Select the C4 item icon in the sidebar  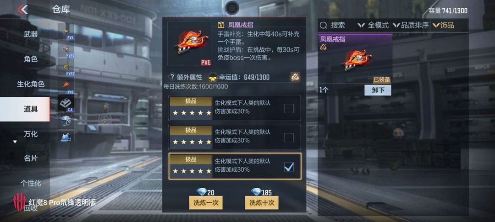(x=66, y=103)
